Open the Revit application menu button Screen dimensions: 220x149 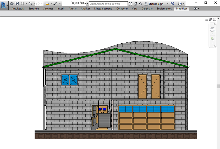tap(4, 4)
